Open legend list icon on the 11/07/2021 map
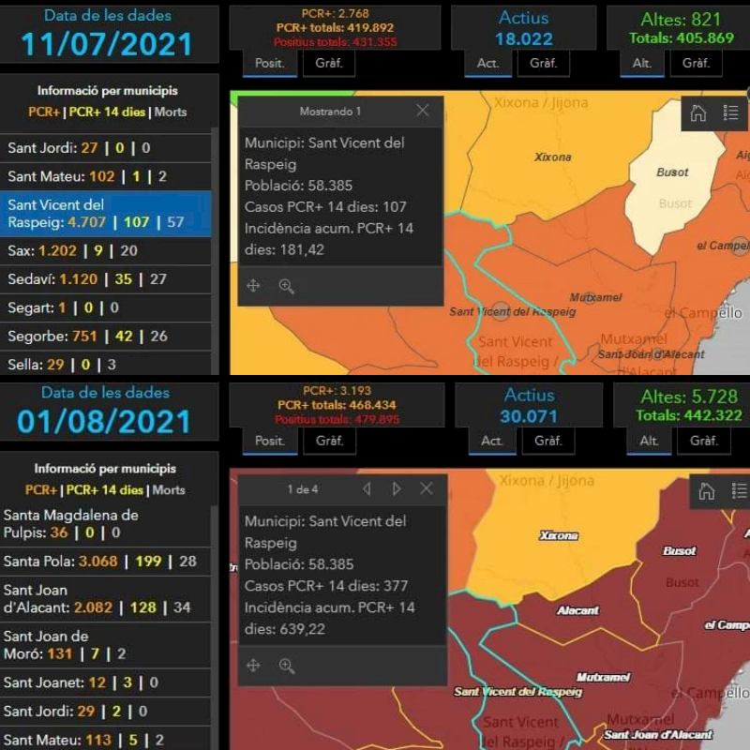The image size is (750, 750). (x=731, y=113)
